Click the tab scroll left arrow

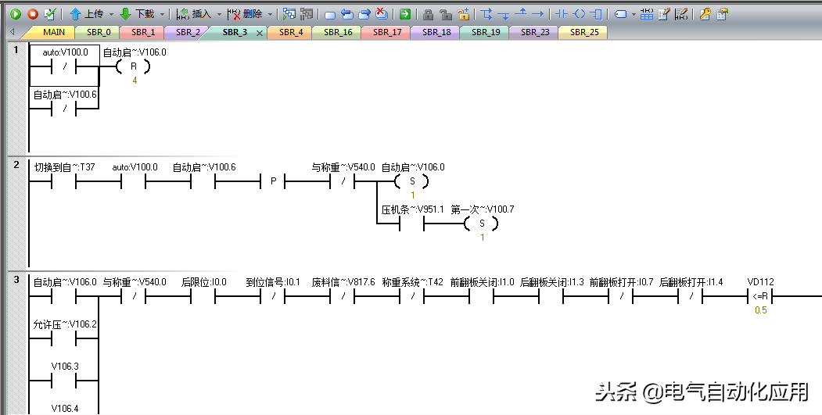click(x=12, y=33)
